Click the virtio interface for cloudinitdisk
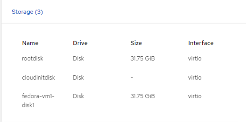Viewport: 246px width, 122px height. click(195, 77)
